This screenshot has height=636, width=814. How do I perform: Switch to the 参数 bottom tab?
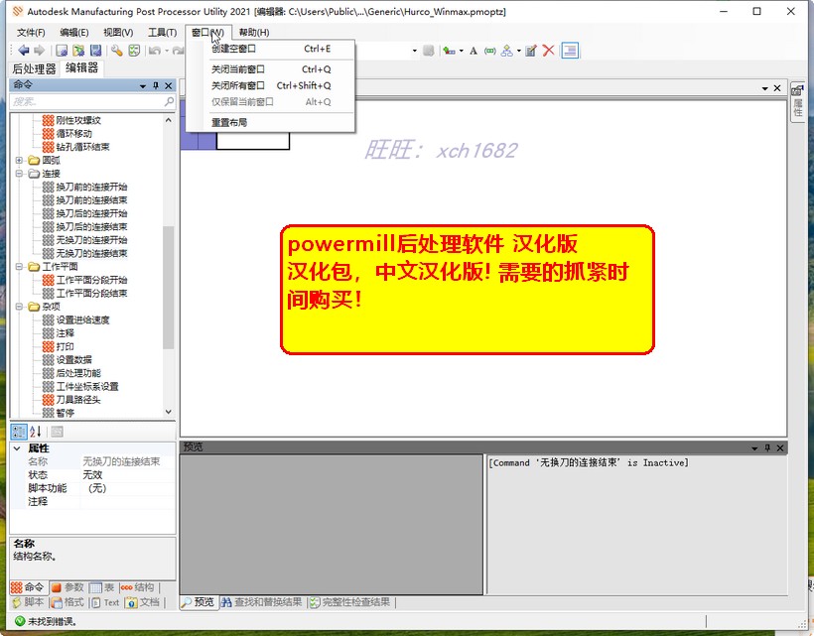[x=68, y=587]
